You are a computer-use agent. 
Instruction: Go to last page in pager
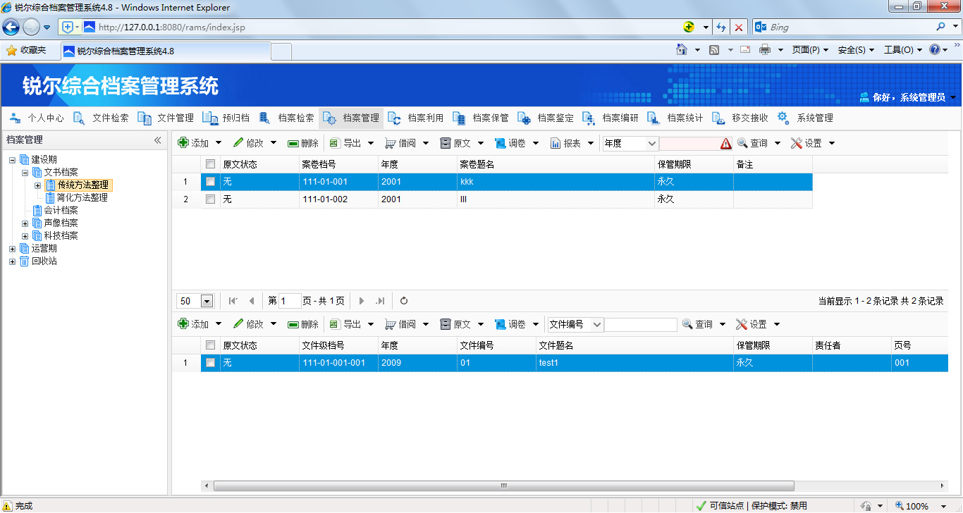click(381, 301)
